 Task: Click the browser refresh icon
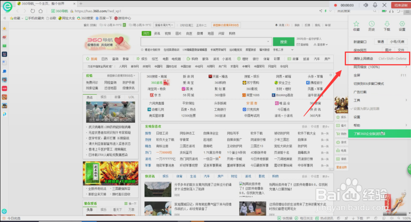click(32, 11)
